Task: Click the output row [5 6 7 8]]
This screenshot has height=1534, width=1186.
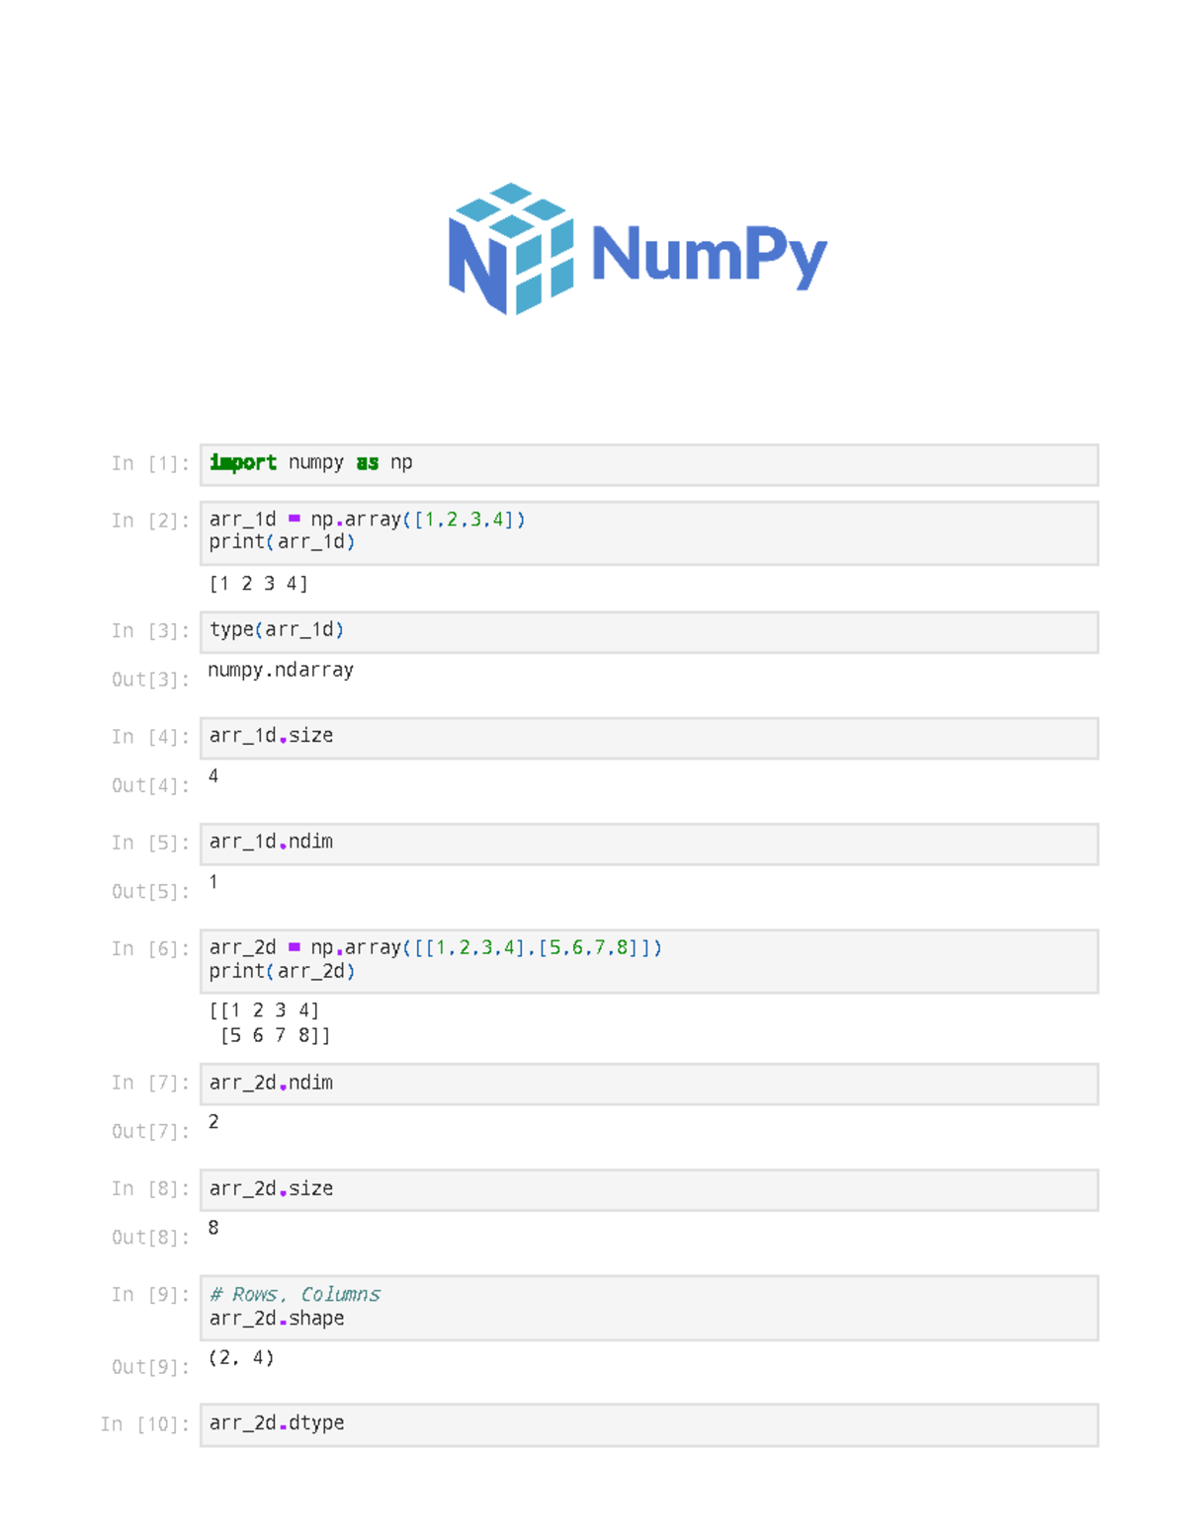Action: [275, 1035]
